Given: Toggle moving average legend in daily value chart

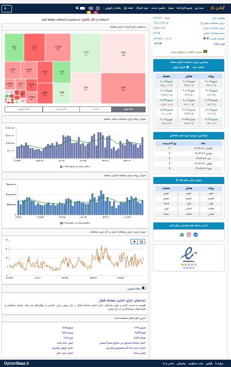Looking at the screenshot, I should click(83, 167).
